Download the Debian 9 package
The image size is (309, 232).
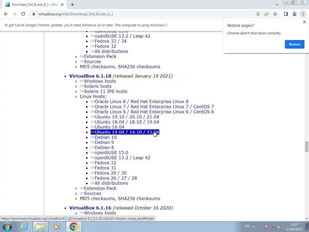pyautogui.click(x=104, y=142)
